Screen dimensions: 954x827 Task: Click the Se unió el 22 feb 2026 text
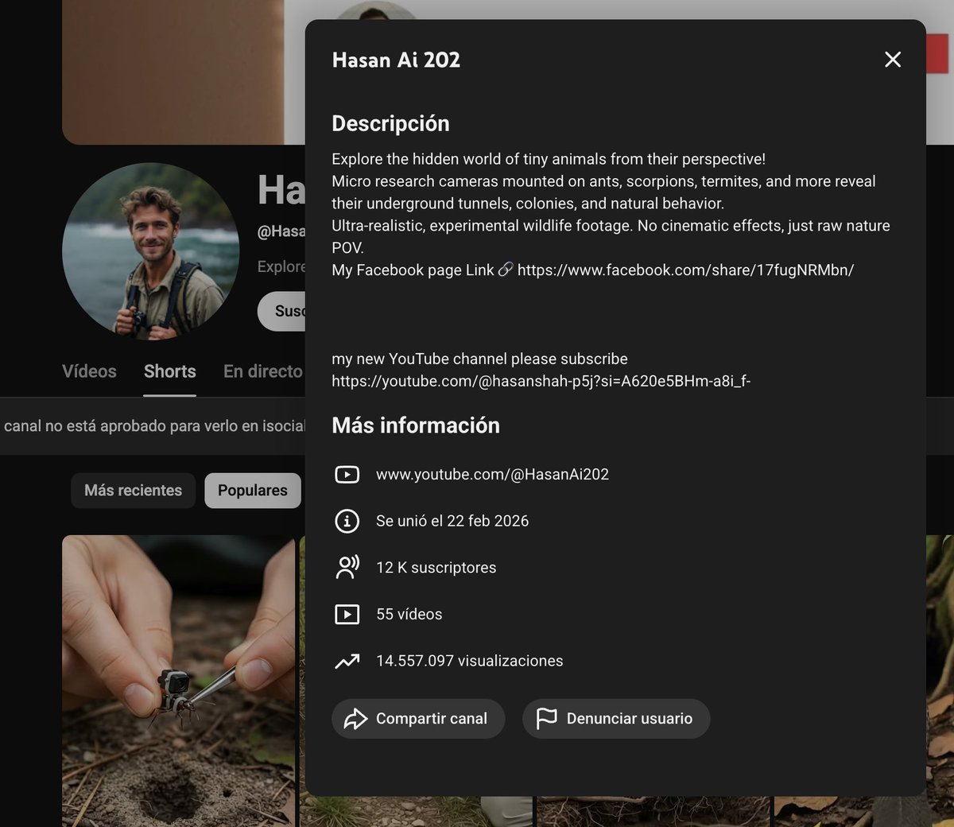click(452, 522)
